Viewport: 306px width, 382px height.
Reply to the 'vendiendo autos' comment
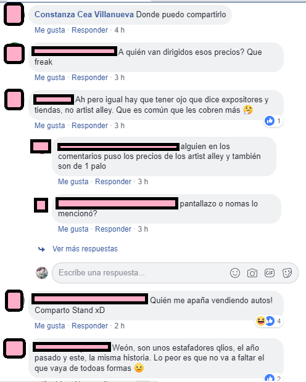[x=89, y=326]
